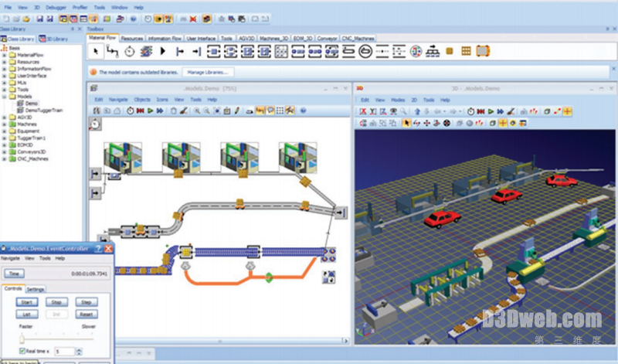Pick the Source object in the toolbox
618x364 pixels.
[x=179, y=52]
